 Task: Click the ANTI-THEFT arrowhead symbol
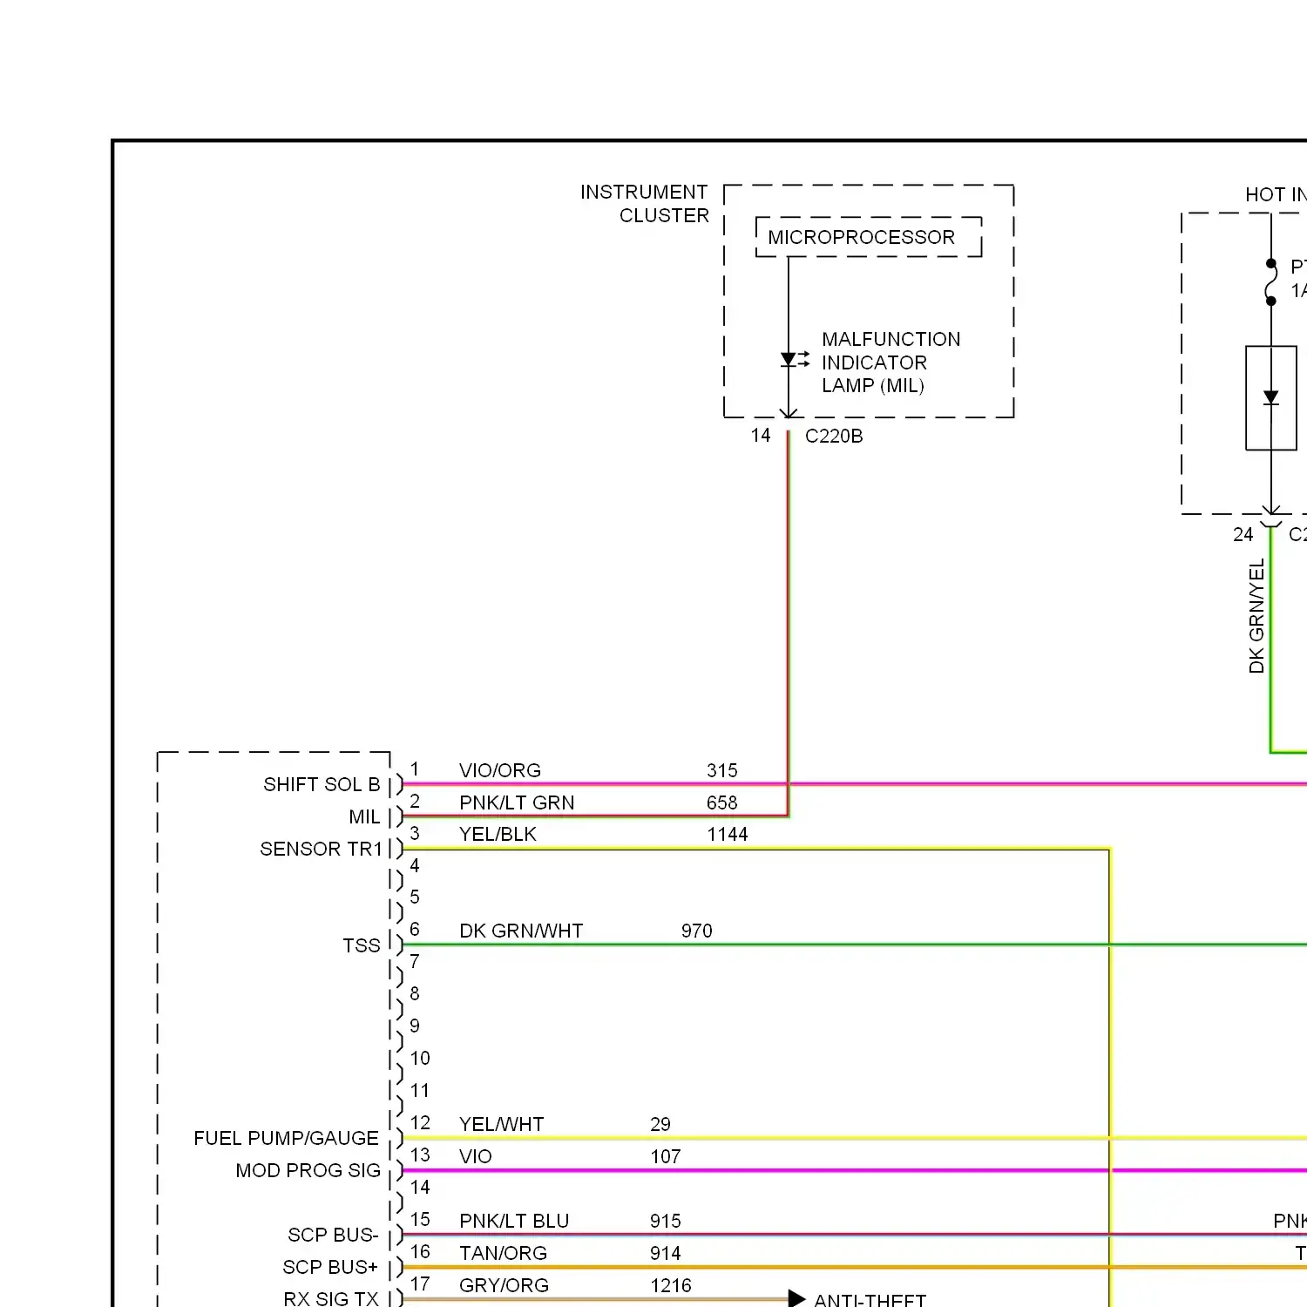(x=796, y=1299)
